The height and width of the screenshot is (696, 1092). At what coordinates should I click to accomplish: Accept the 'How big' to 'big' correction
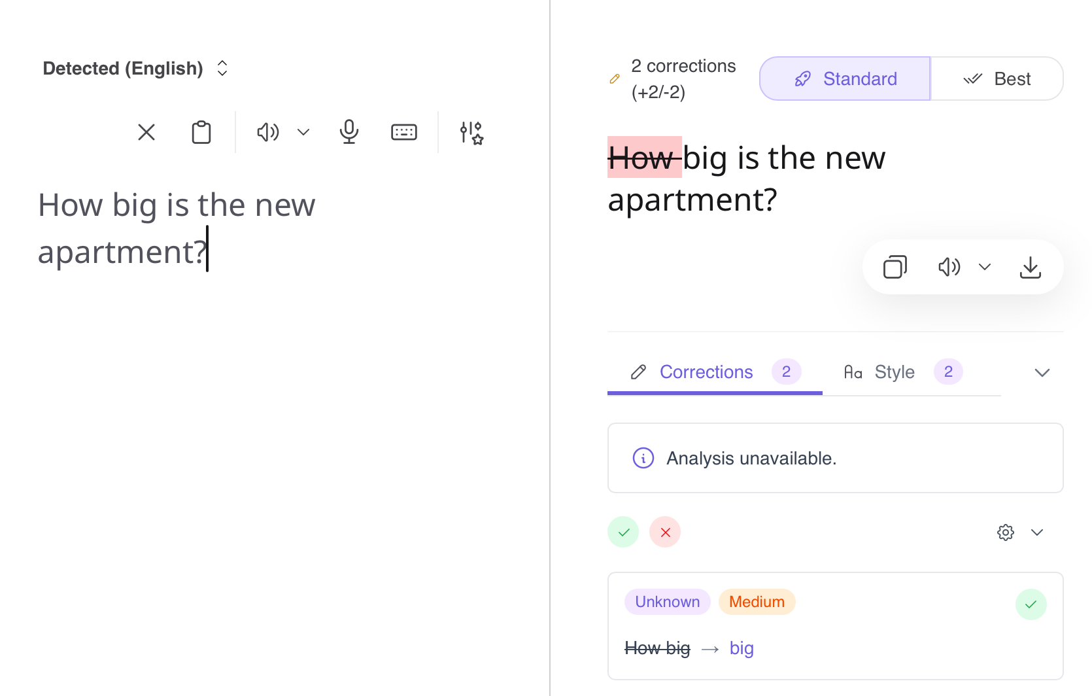pyautogui.click(x=1031, y=604)
